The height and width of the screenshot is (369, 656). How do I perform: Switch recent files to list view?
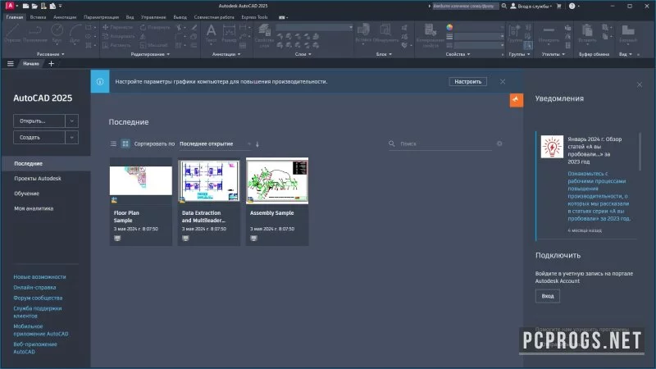point(113,143)
